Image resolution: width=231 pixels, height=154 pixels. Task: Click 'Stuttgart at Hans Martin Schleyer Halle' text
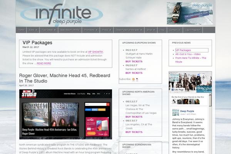pos(139,56)
